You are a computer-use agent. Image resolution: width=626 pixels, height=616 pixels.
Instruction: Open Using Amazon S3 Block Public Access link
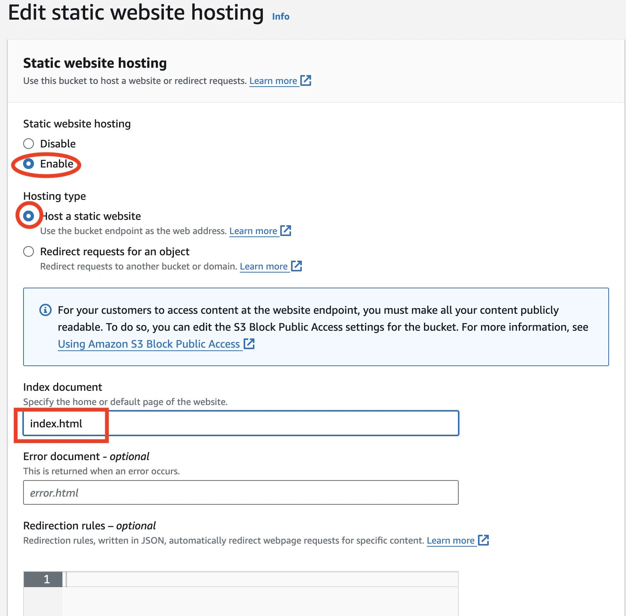coord(149,344)
